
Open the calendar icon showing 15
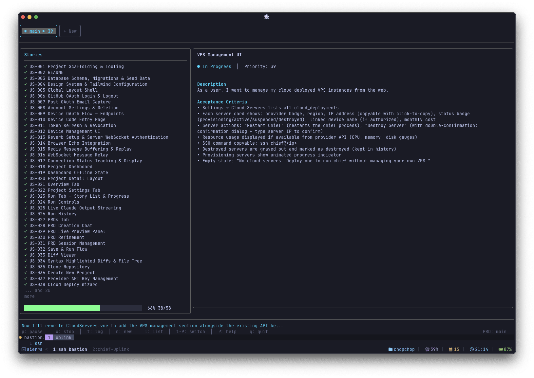[x=451, y=349]
